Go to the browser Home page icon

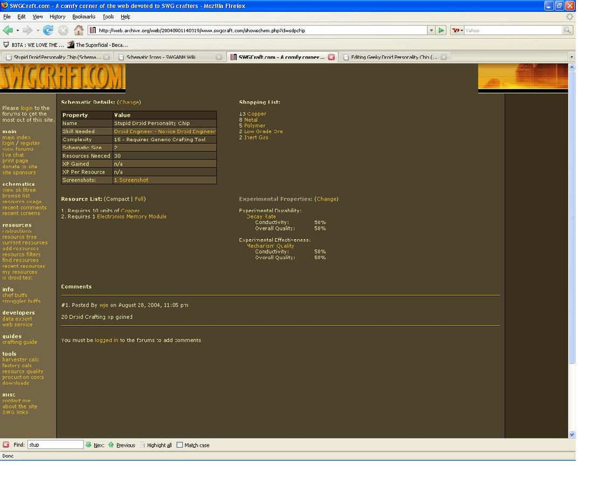click(x=79, y=30)
